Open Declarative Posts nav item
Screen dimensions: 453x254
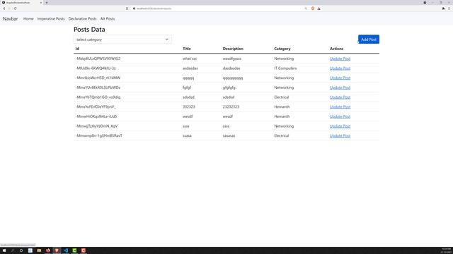(x=82, y=19)
